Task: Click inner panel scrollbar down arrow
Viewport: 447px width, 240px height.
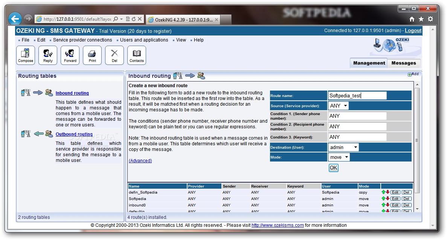Action: [x=417, y=209]
